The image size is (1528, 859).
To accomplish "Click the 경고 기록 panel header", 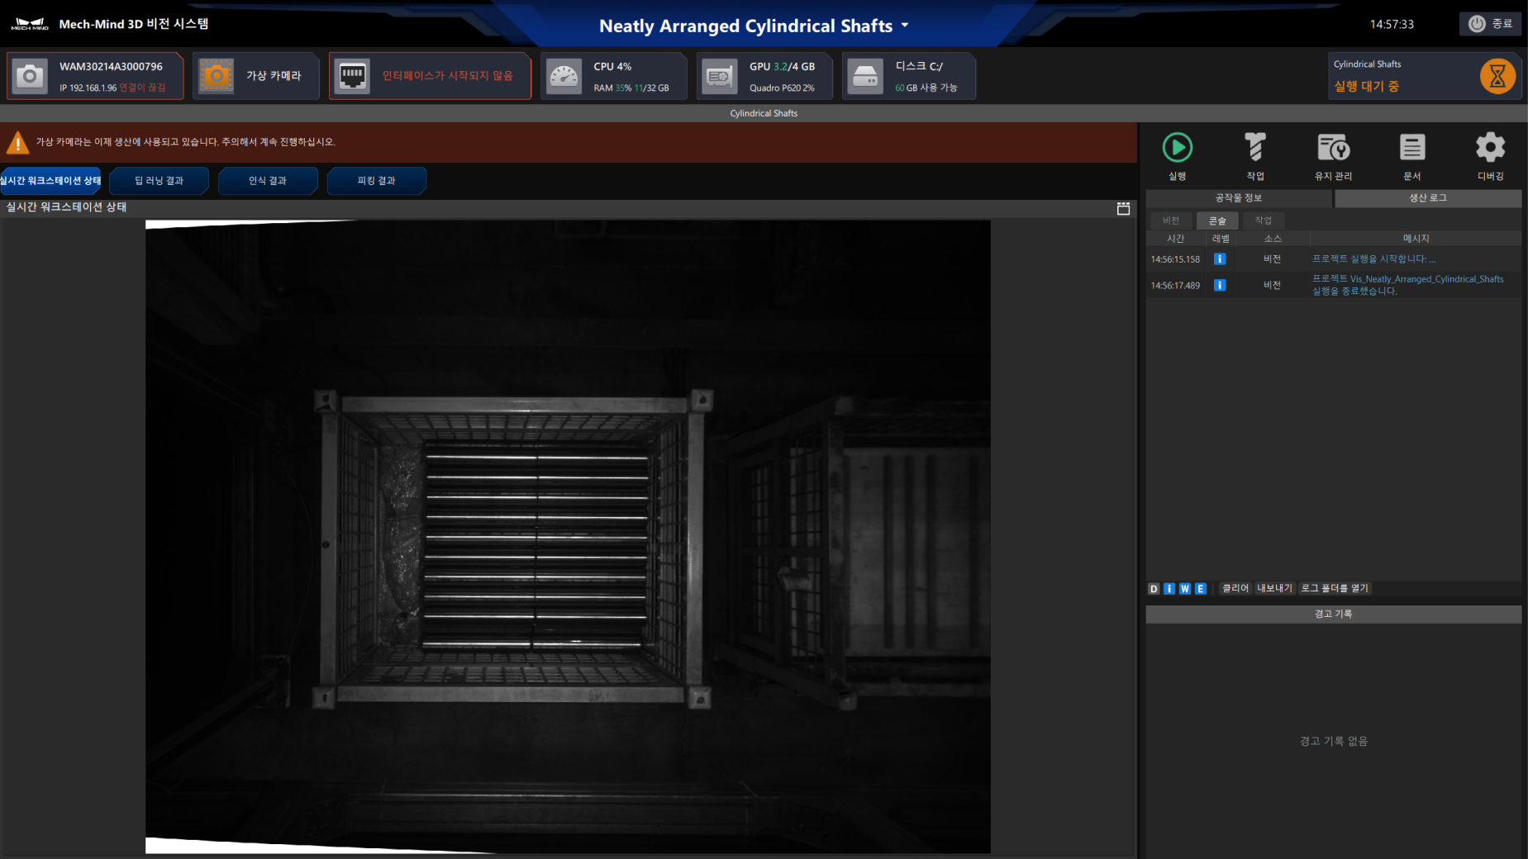I will click(x=1333, y=615).
